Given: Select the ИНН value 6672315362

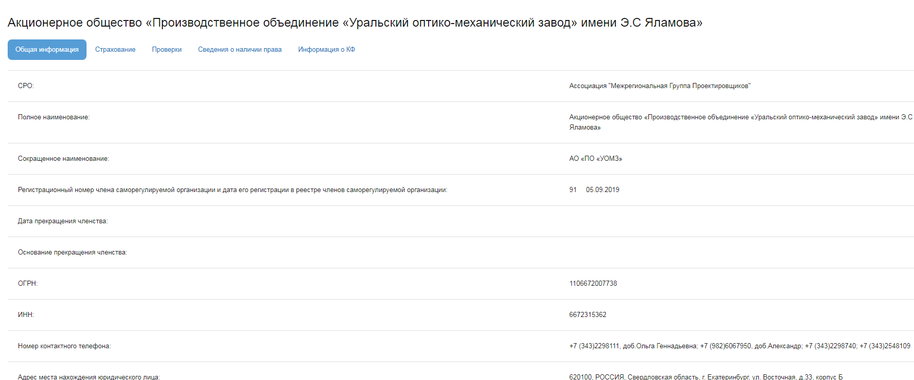Looking at the screenshot, I should point(588,315).
